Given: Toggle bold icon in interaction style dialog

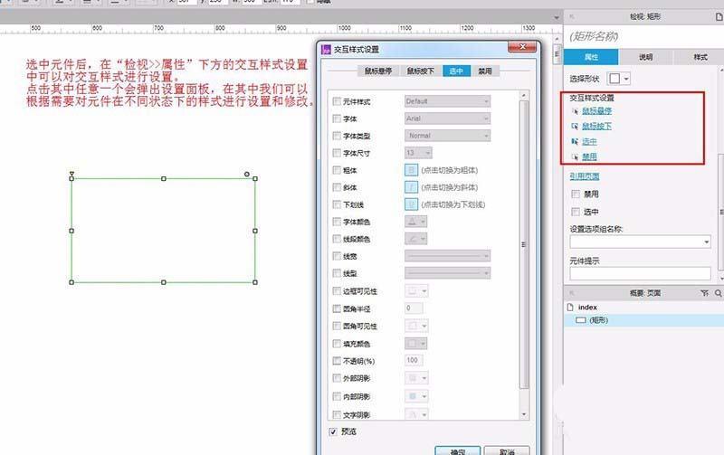Looking at the screenshot, I should click(x=411, y=170).
